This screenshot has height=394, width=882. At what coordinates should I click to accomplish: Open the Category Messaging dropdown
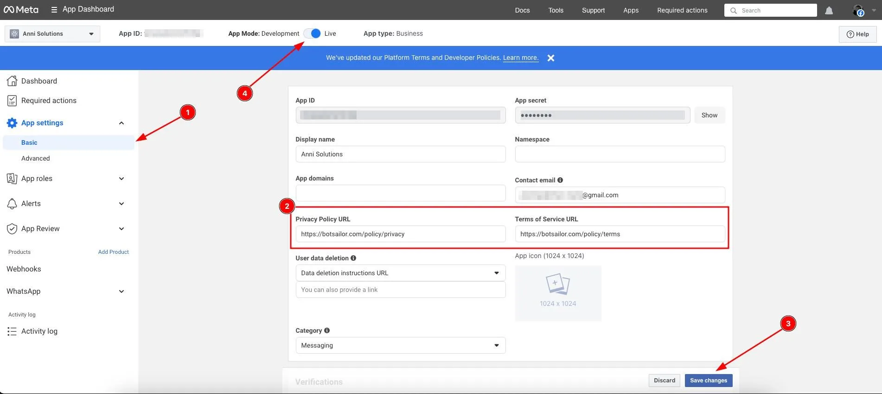coord(401,345)
